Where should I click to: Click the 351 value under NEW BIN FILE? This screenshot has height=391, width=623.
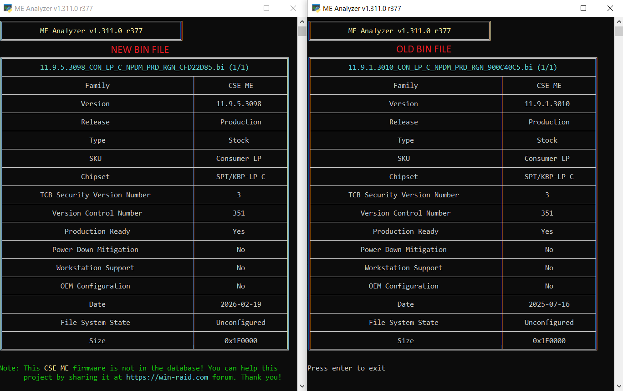tap(239, 213)
